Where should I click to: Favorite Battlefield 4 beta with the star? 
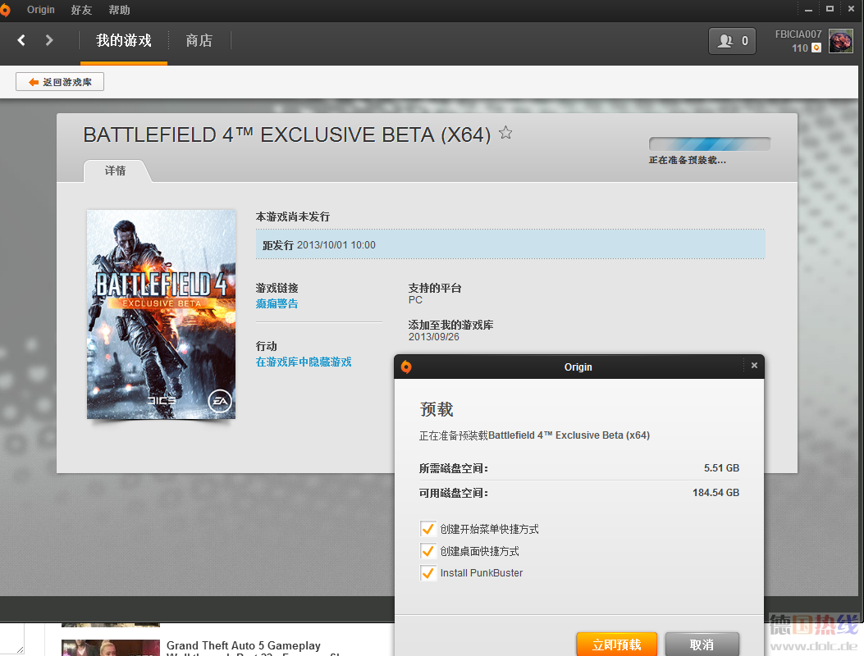505,133
